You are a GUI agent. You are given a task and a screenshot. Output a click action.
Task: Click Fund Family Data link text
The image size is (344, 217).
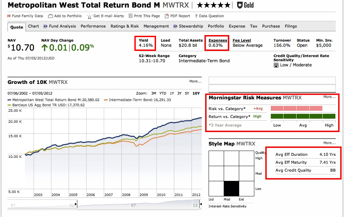pyautogui.click(x=27, y=16)
